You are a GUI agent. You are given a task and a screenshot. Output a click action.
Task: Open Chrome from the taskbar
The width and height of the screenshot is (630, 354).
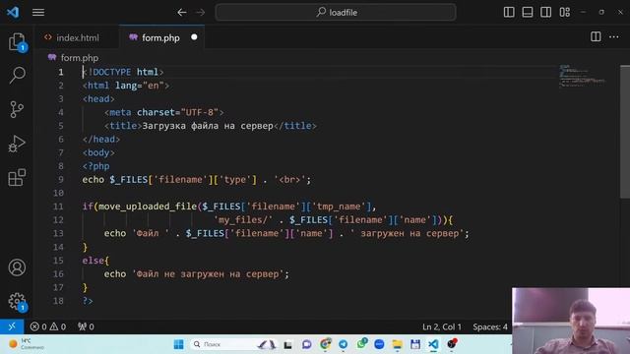(x=325, y=344)
